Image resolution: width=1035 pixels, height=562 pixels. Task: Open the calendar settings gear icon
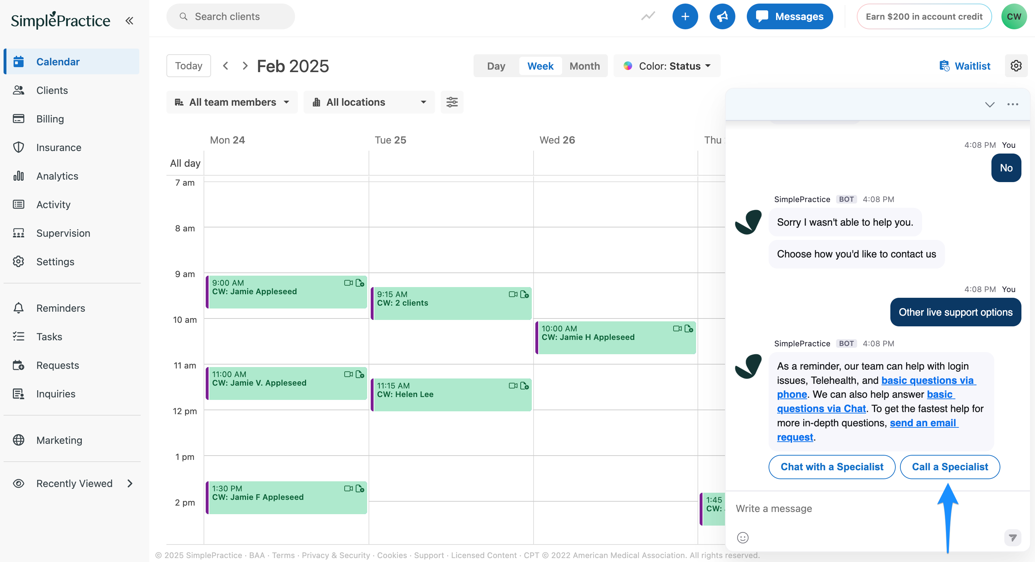click(x=1016, y=66)
